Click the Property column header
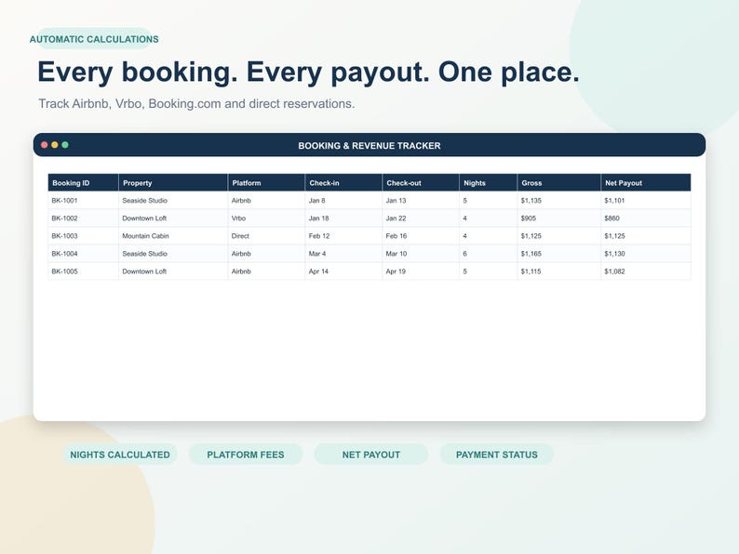739x554 pixels. tap(173, 182)
